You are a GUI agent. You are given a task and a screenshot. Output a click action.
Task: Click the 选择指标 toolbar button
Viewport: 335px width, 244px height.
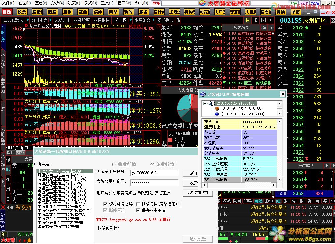click(x=102, y=20)
